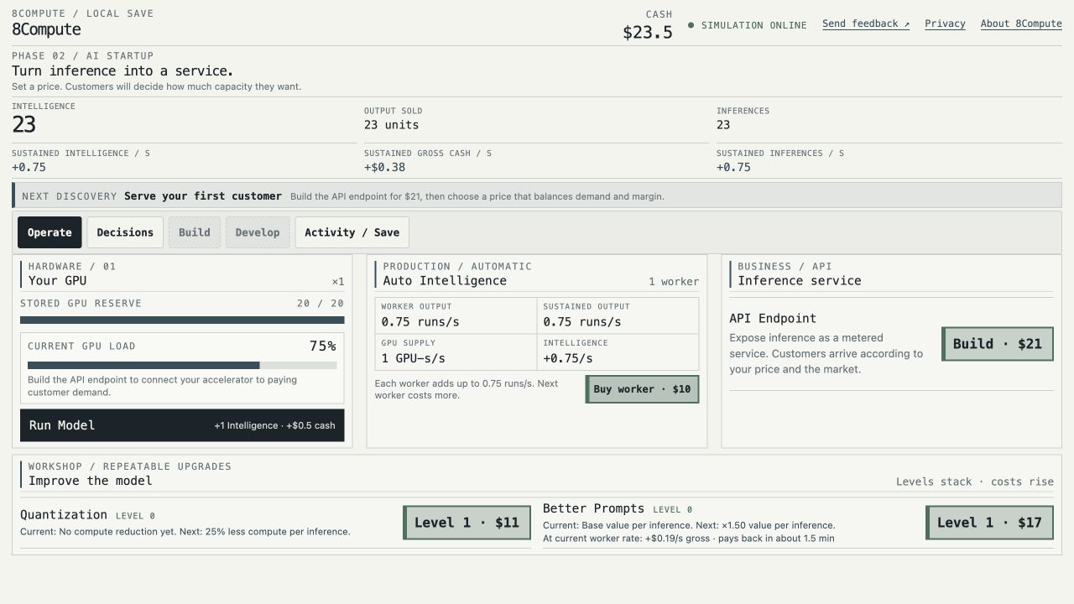
Task: Click the $23.5 cash value
Action: coord(647,33)
